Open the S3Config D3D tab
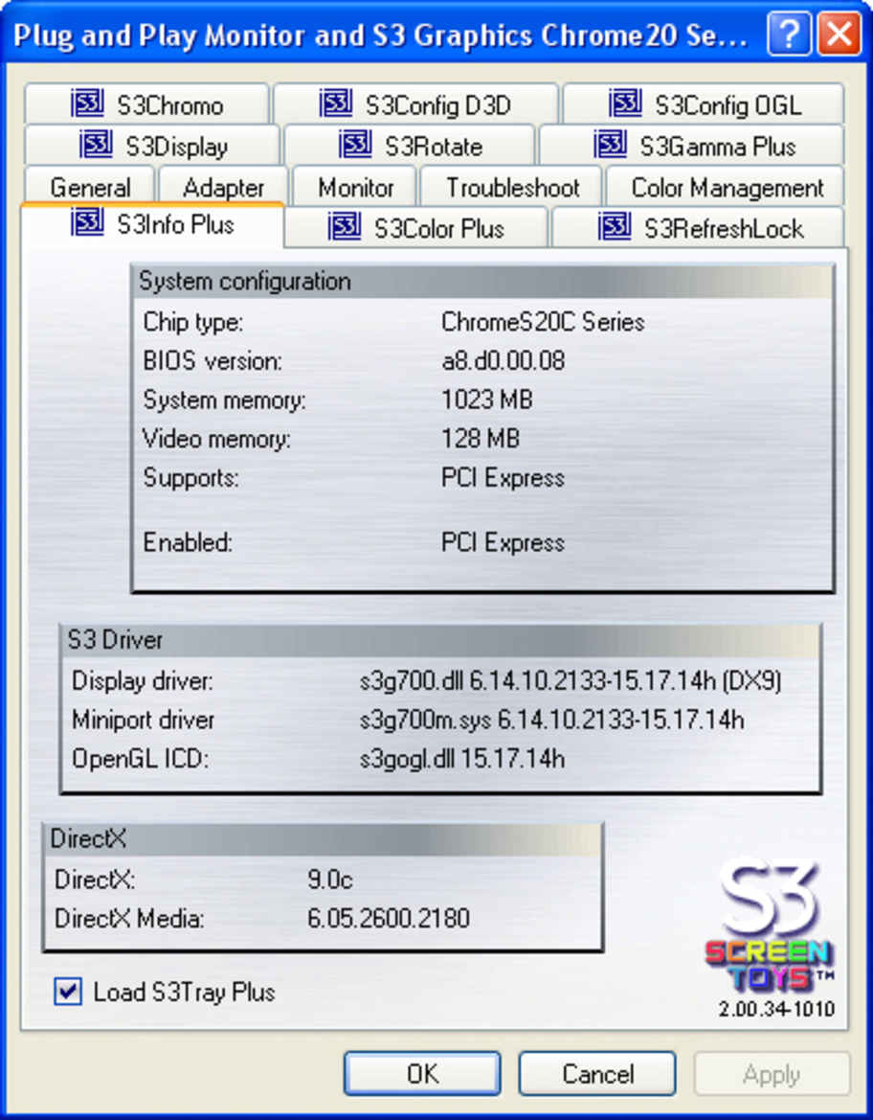The height and width of the screenshot is (1120, 873). pyautogui.click(x=415, y=104)
